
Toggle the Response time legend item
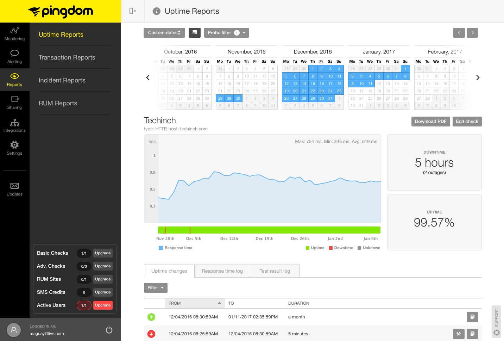click(176, 248)
